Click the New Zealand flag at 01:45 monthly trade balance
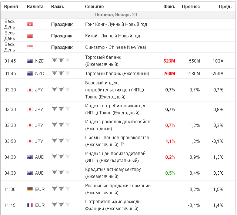The image size is (237, 215). click(30, 61)
